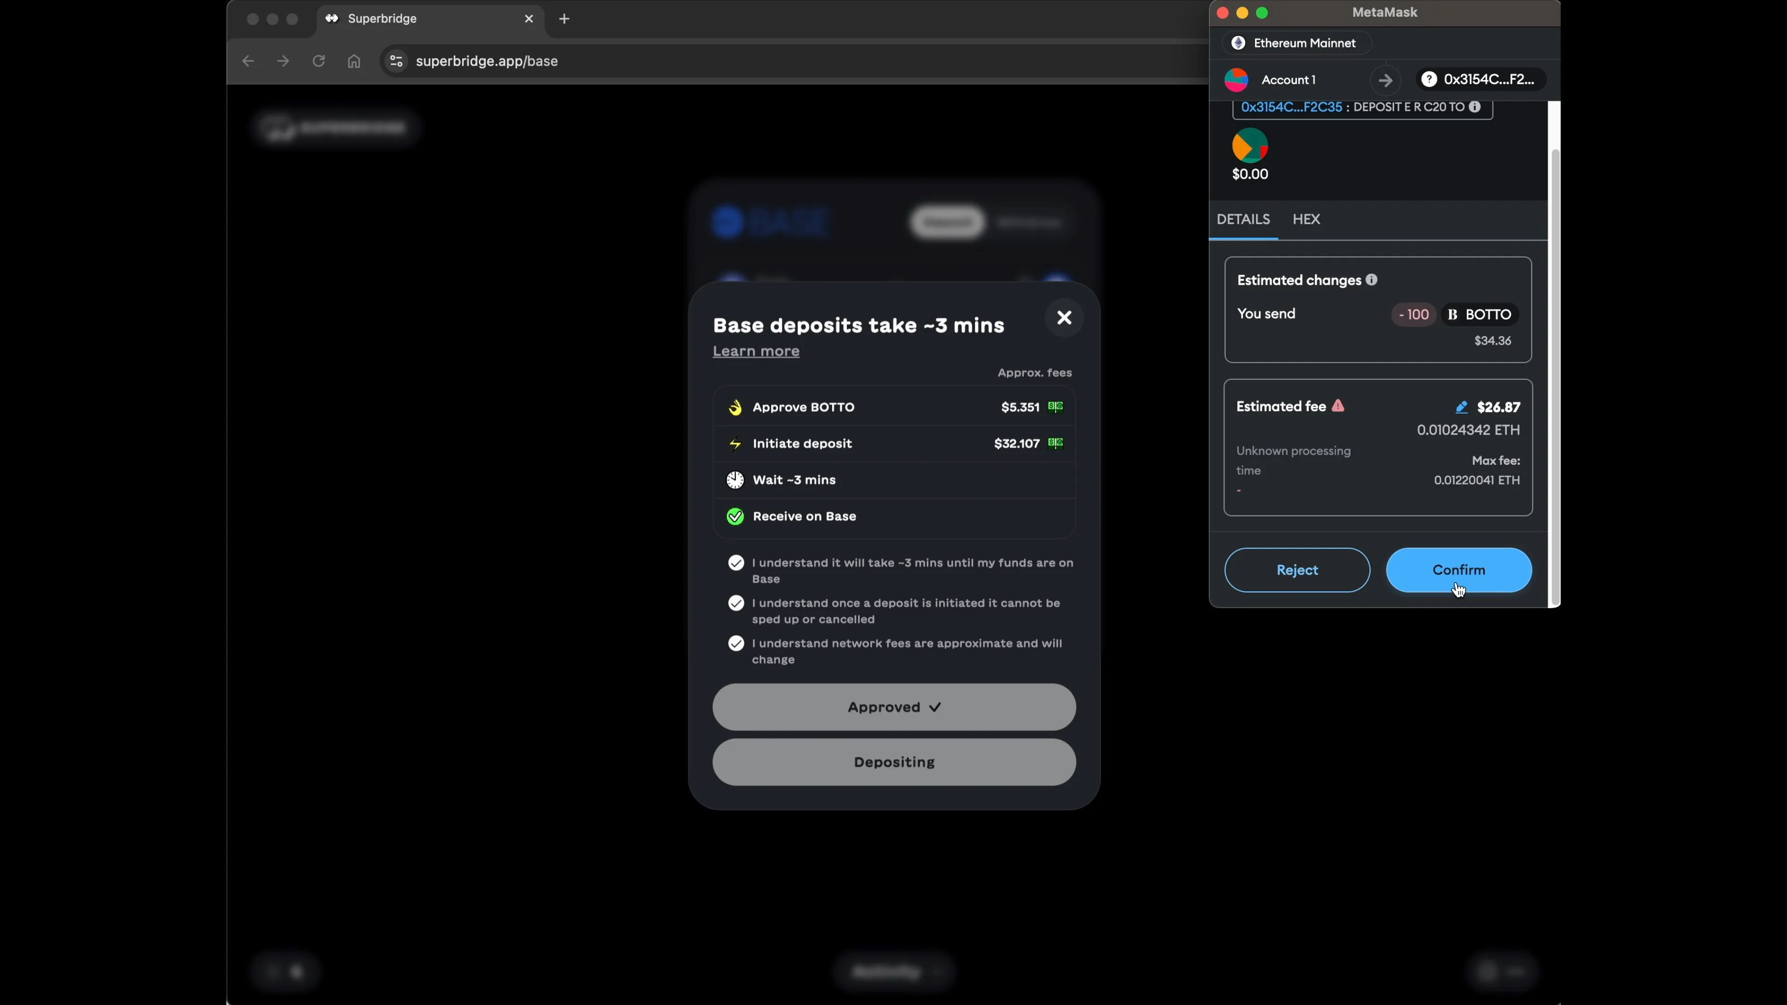Open the Ethereum Mainnet network selector

1297,43
